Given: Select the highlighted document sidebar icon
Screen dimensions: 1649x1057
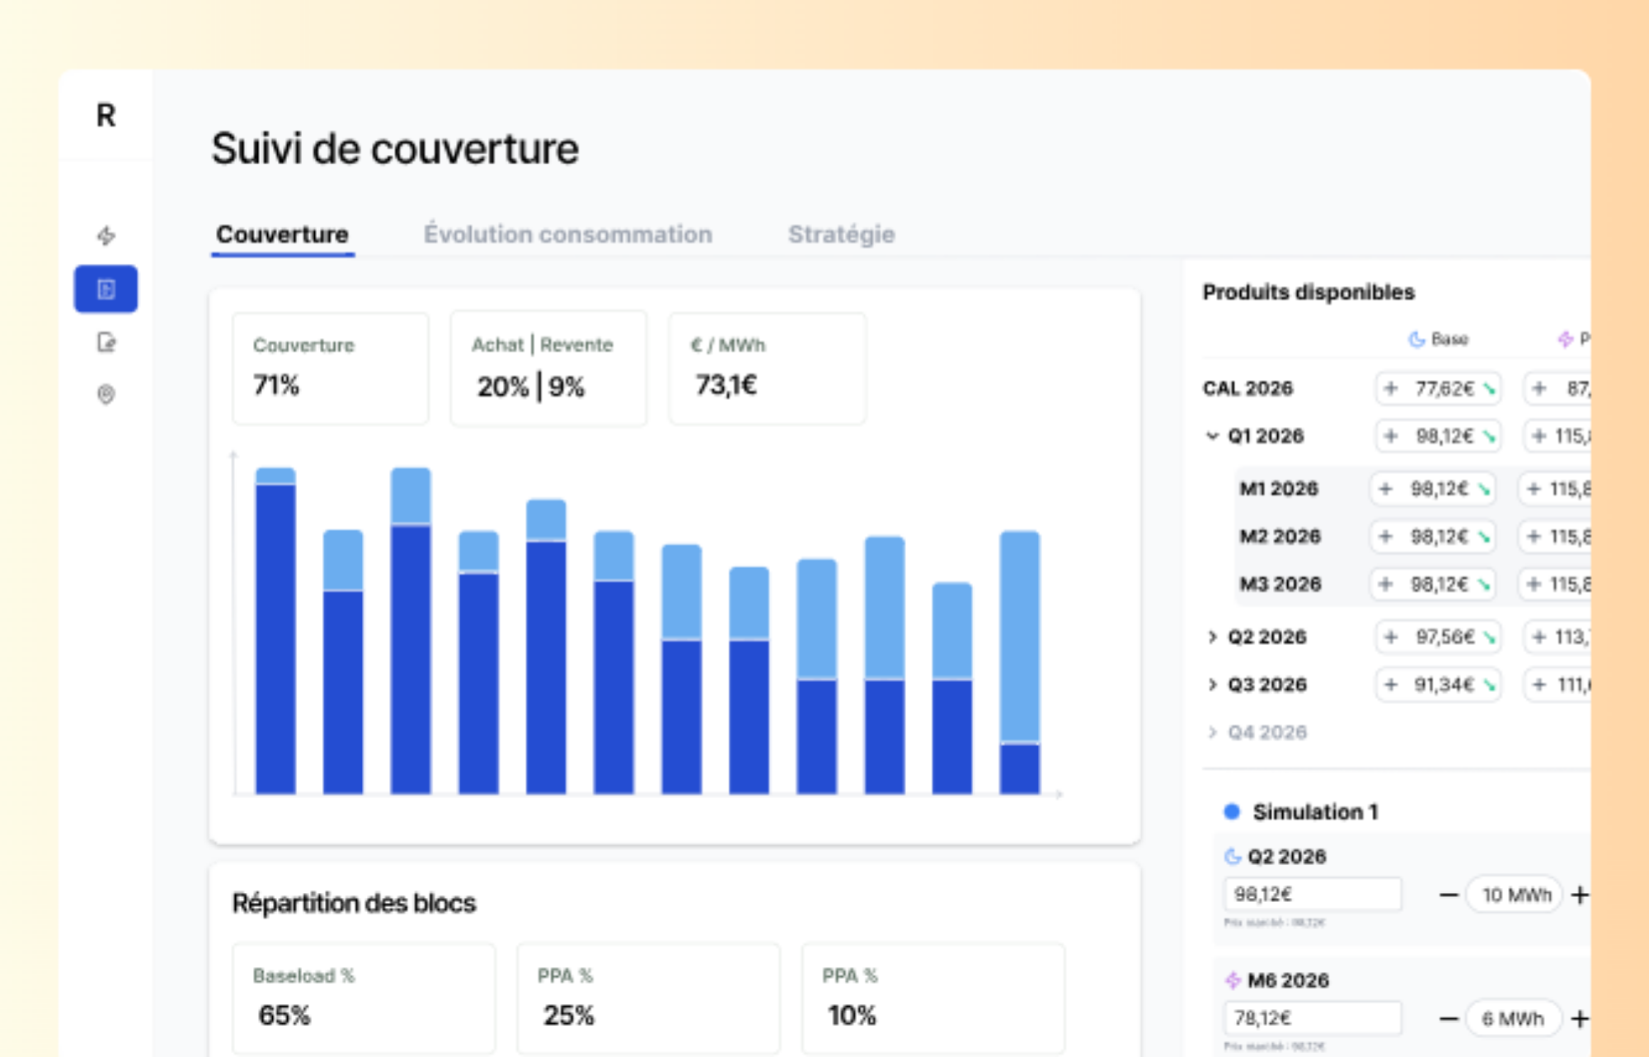Looking at the screenshot, I should coord(106,289).
